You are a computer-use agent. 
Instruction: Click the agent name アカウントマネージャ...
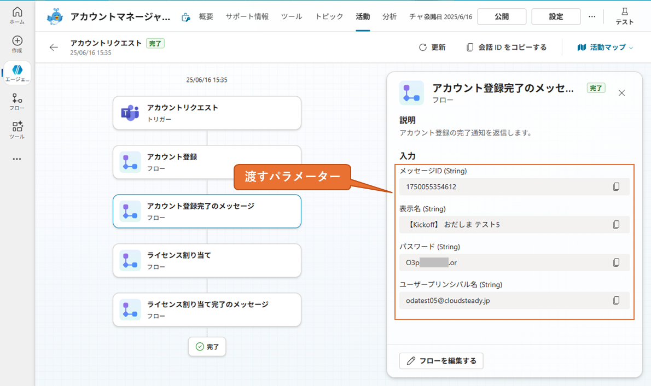tap(120, 16)
